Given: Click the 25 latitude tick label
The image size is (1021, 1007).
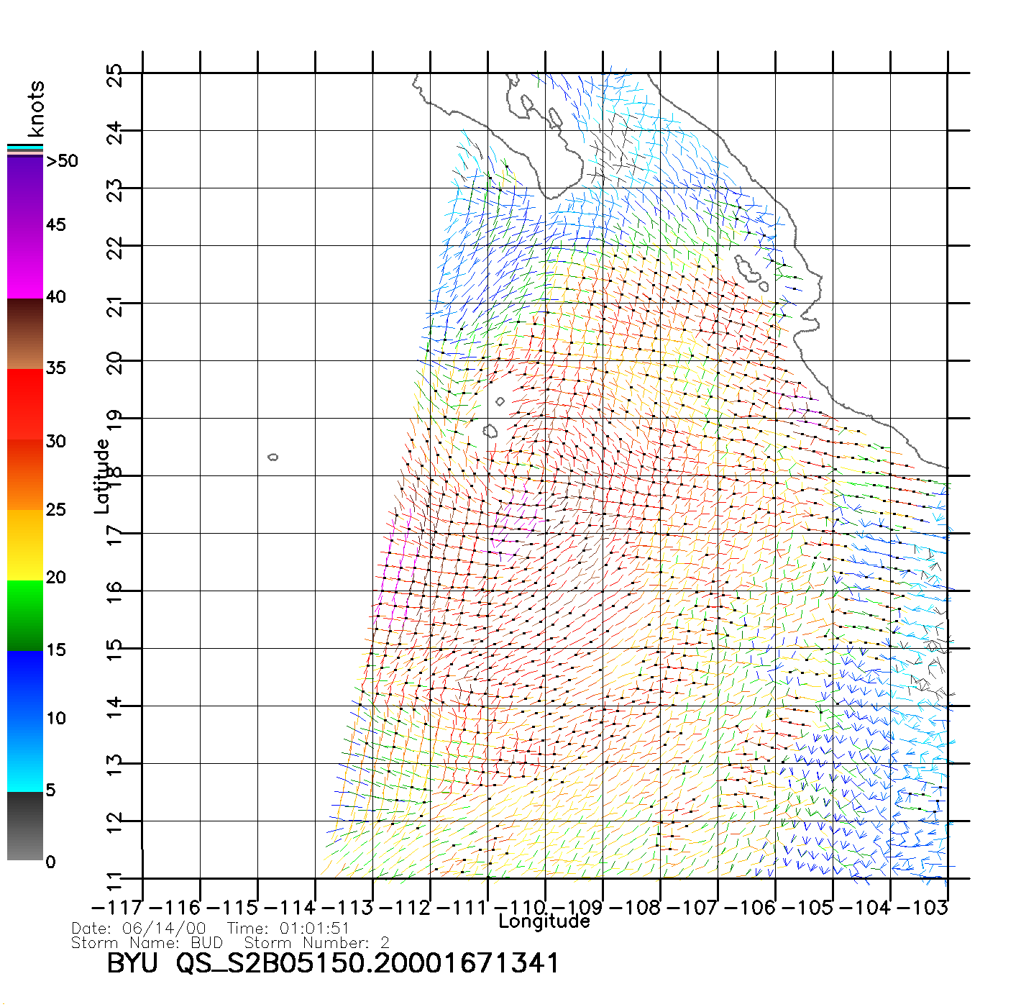Looking at the screenshot, I should (115, 75).
